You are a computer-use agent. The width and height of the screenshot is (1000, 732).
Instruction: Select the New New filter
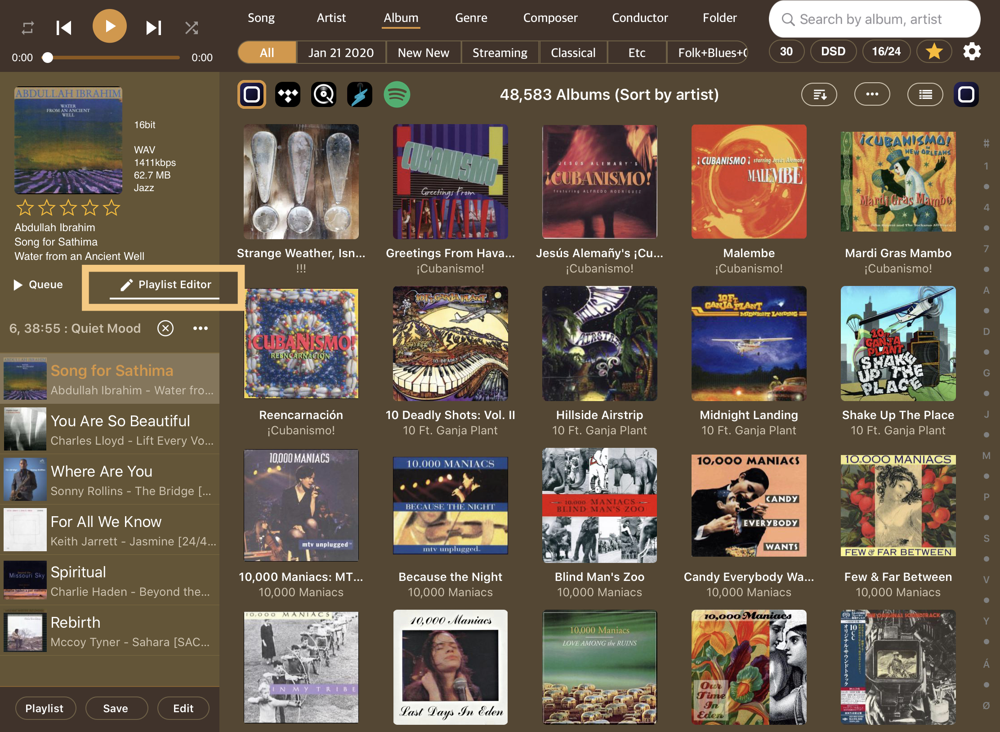coord(423,53)
